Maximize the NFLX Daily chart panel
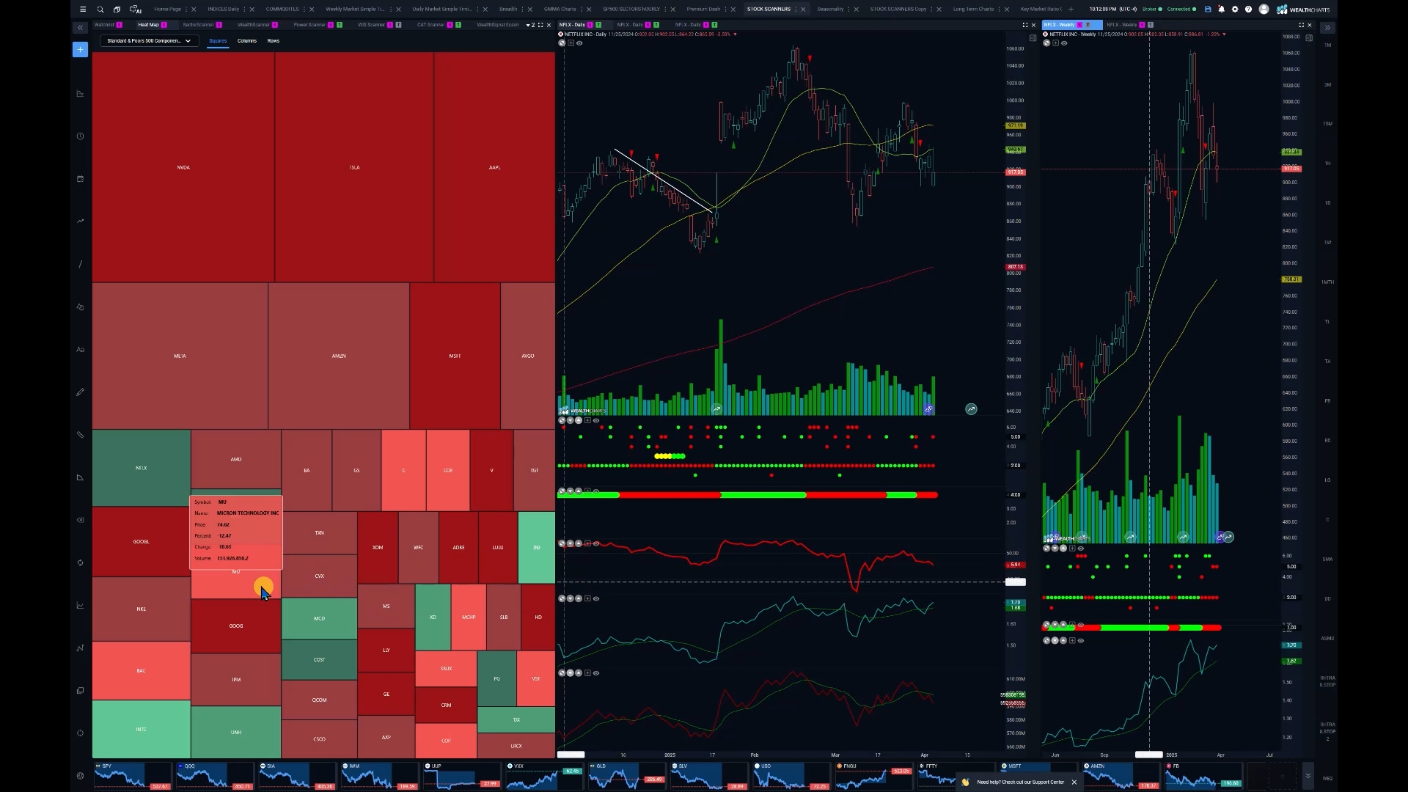This screenshot has width=1408, height=792. pyautogui.click(x=1025, y=25)
